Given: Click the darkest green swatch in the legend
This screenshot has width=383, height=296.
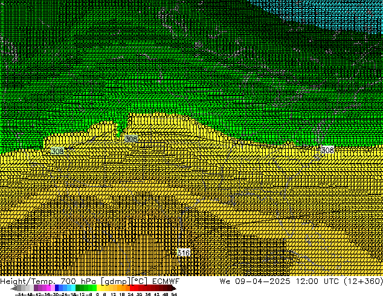Looking at the screenshot, I should tap(78, 288).
